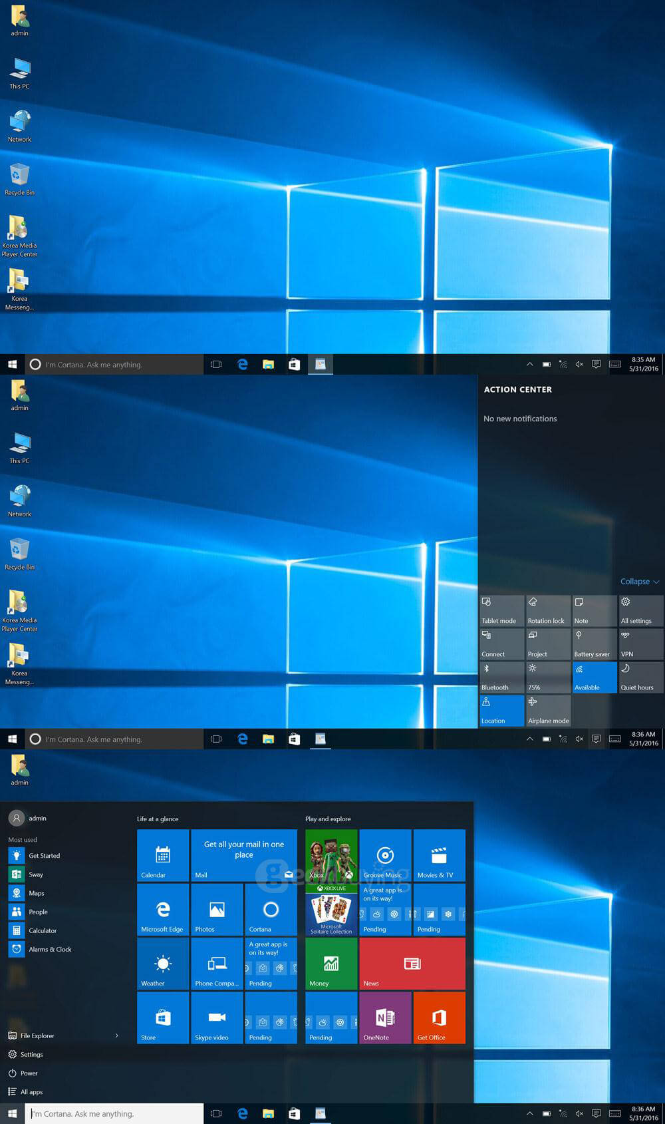Expand All apps list in Start menu
The height and width of the screenshot is (1124, 665).
pyautogui.click(x=31, y=1091)
